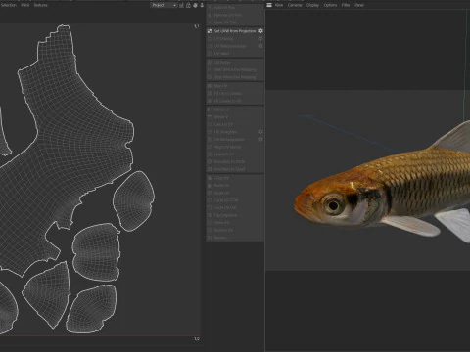The width and height of the screenshot is (470, 352).
Task: Run Set UVW from Projection command
Action: (235, 31)
